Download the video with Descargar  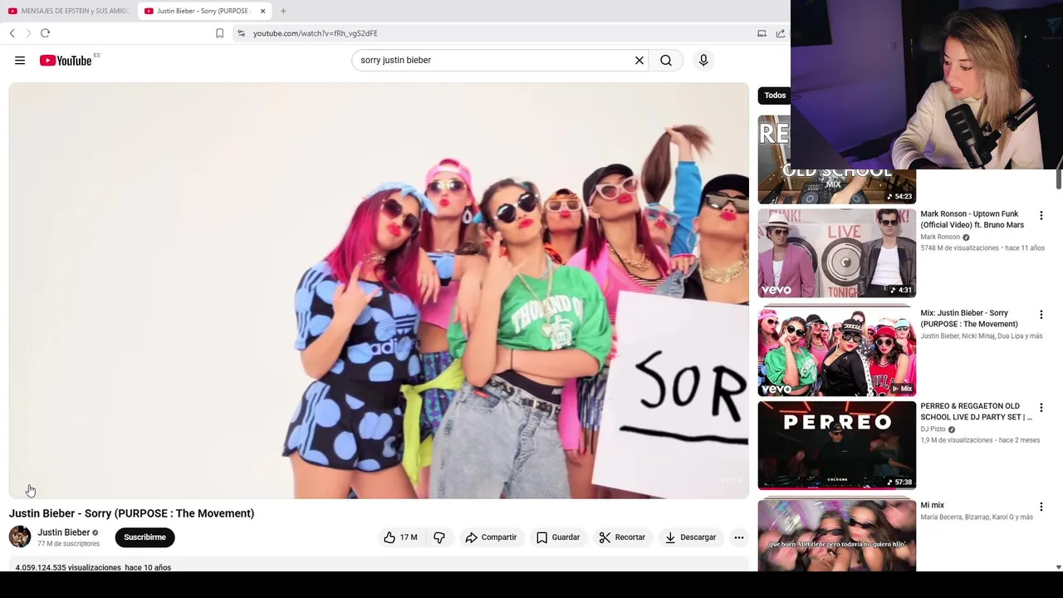click(690, 537)
